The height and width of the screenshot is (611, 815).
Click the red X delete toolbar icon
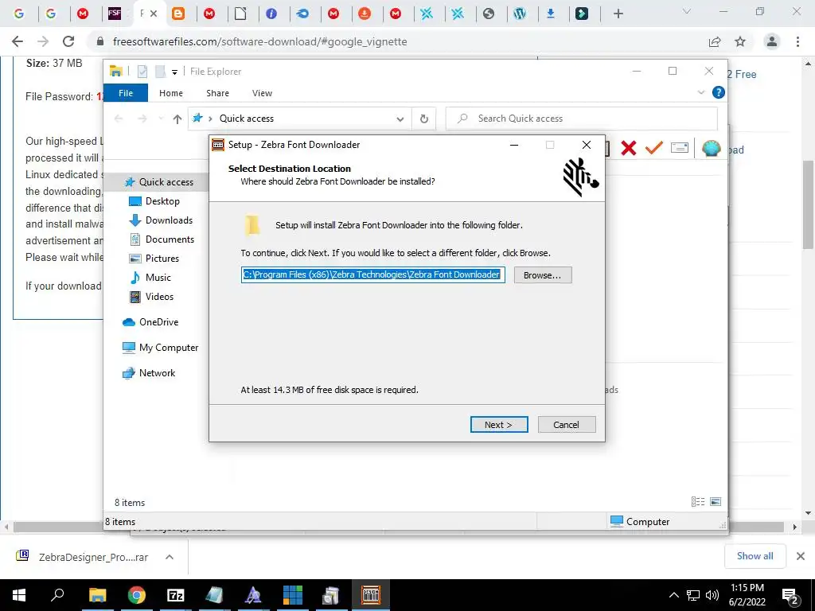click(x=629, y=148)
